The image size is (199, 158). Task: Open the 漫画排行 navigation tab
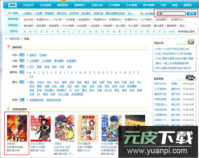(81, 6)
